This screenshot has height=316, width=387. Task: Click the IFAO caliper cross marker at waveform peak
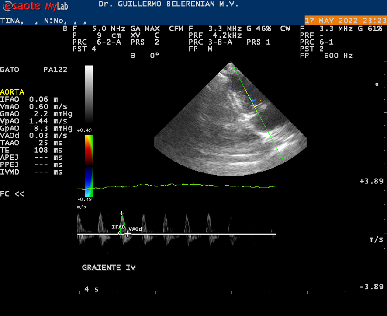[121, 213]
